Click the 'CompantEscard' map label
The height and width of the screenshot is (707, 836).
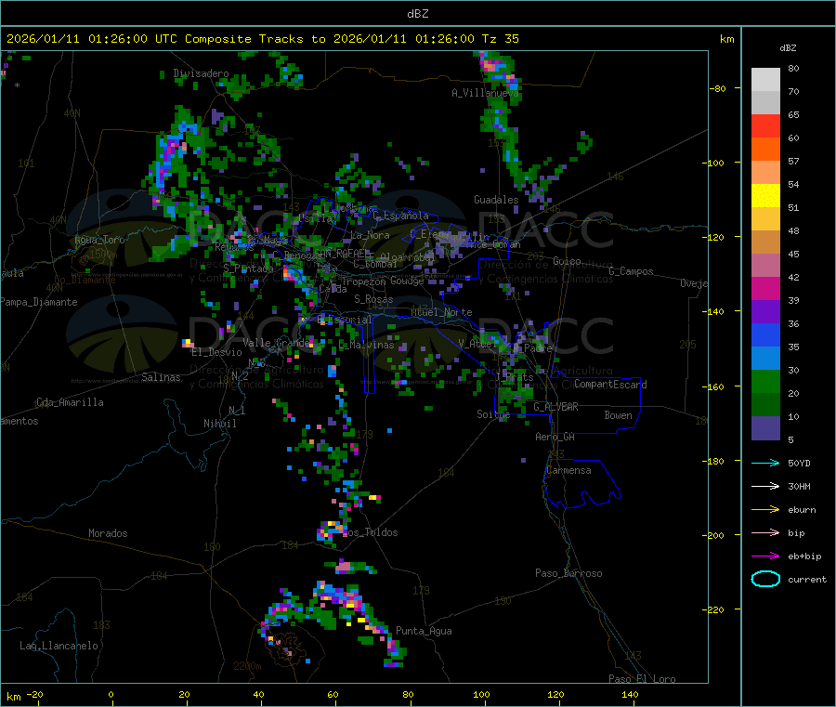[610, 384]
